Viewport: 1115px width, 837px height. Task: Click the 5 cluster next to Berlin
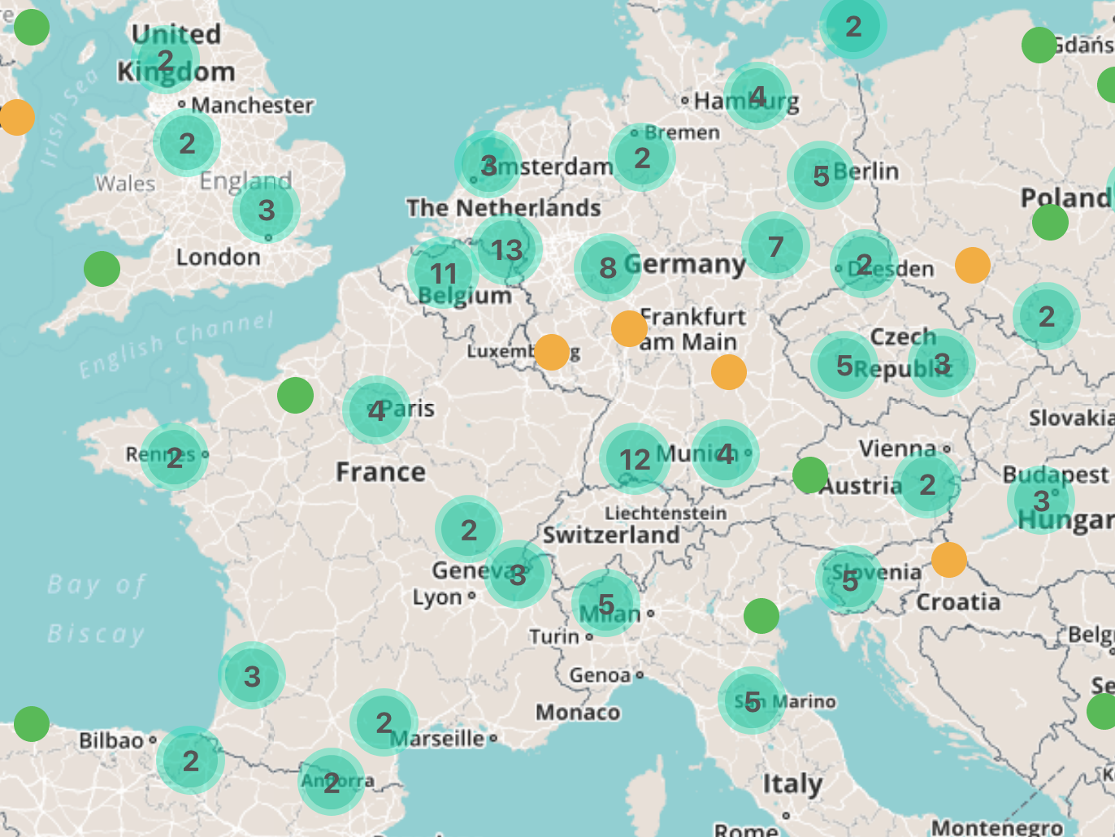click(821, 176)
